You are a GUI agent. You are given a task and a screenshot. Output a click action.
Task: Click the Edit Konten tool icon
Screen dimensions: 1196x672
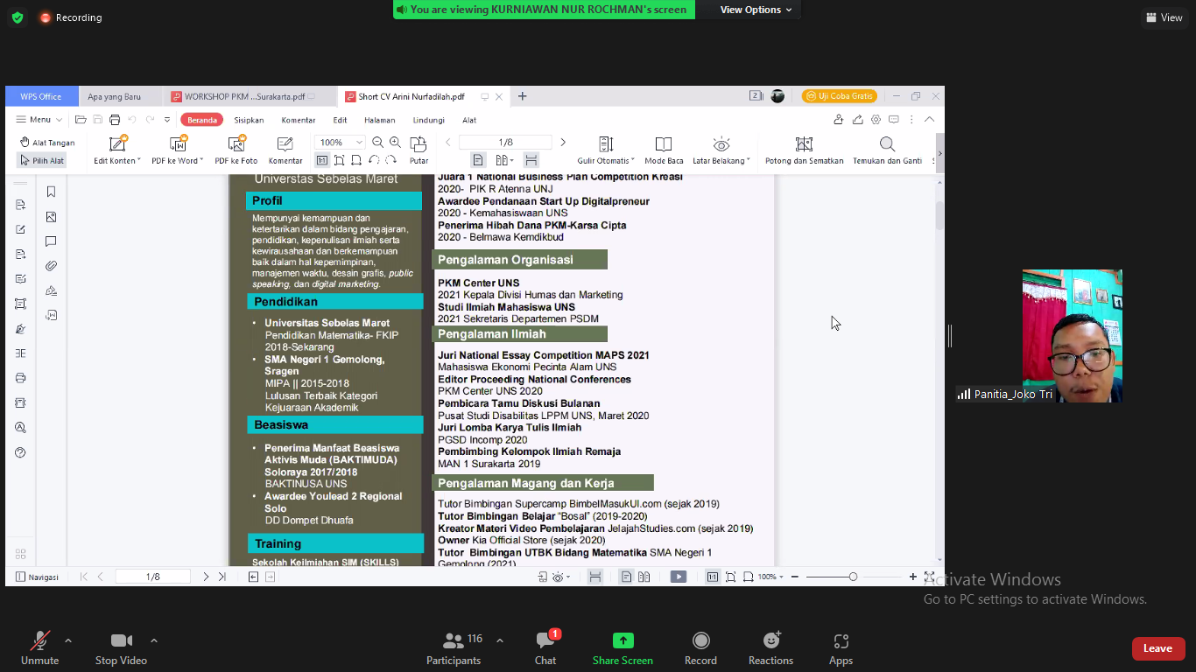click(117, 144)
